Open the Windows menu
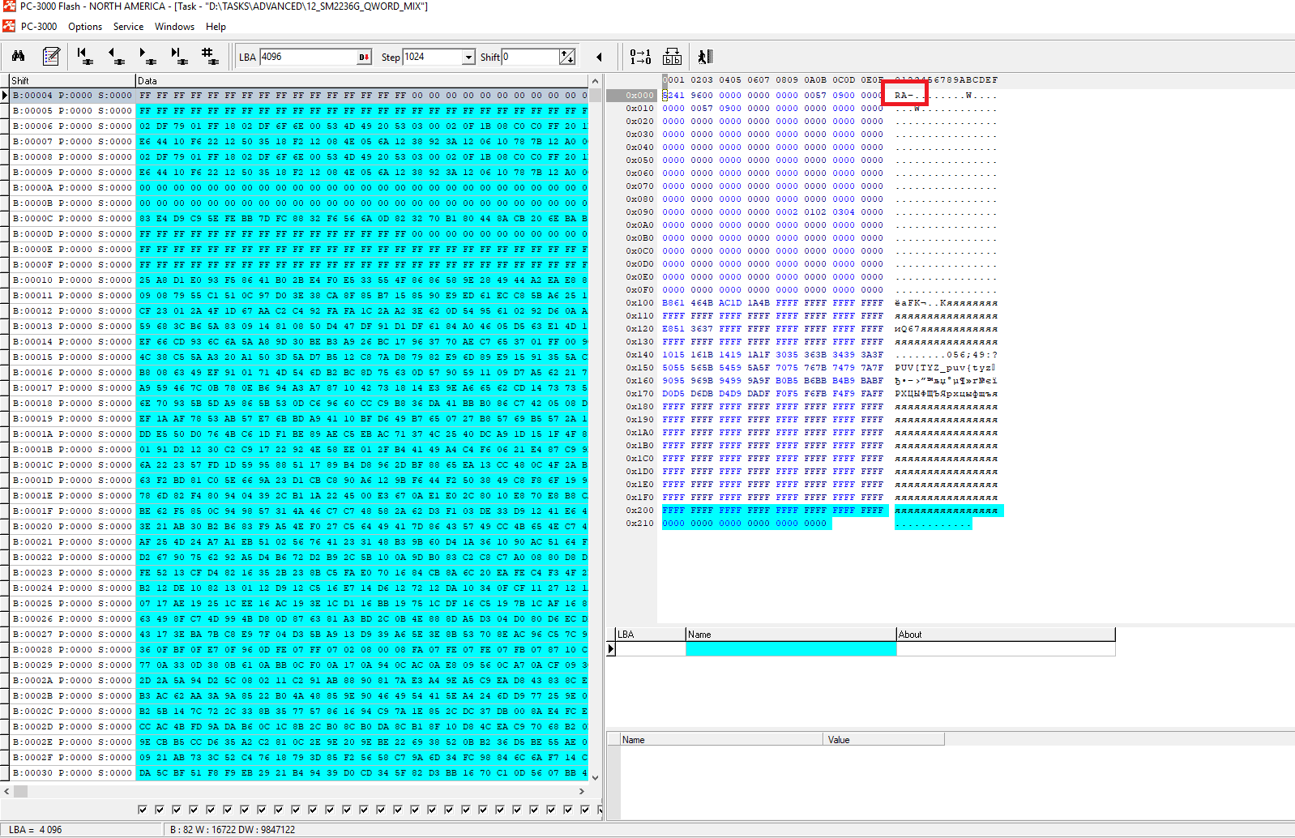This screenshot has width=1295, height=838. [174, 26]
